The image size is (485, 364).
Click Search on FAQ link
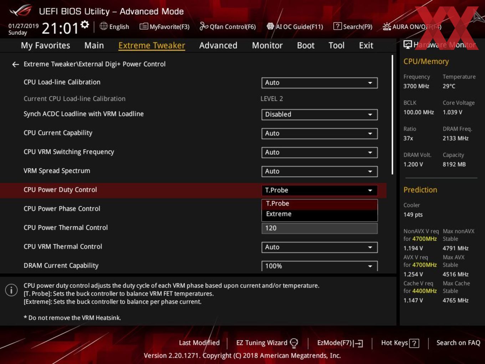(x=458, y=343)
